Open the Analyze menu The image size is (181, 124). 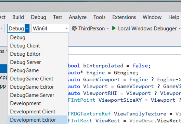[x=78, y=17]
